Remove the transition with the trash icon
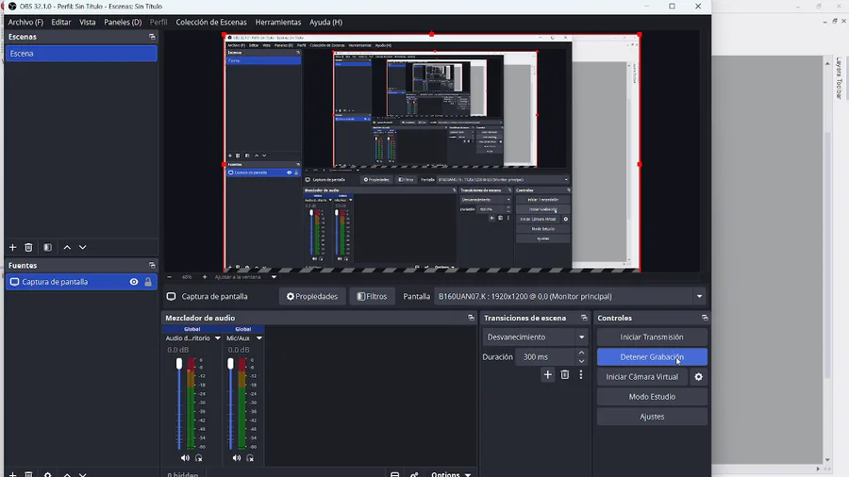The width and height of the screenshot is (849, 477). pos(565,375)
